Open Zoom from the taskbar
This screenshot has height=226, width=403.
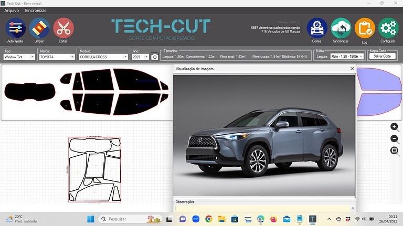click(x=196, y=219)
